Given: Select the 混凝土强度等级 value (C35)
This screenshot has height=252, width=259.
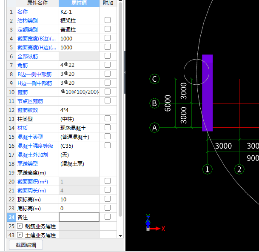Looking at the screenshot, I should coord(79,146).
